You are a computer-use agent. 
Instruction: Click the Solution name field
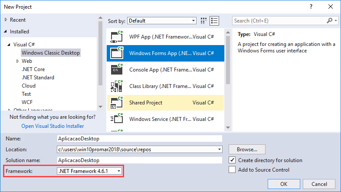140,160
